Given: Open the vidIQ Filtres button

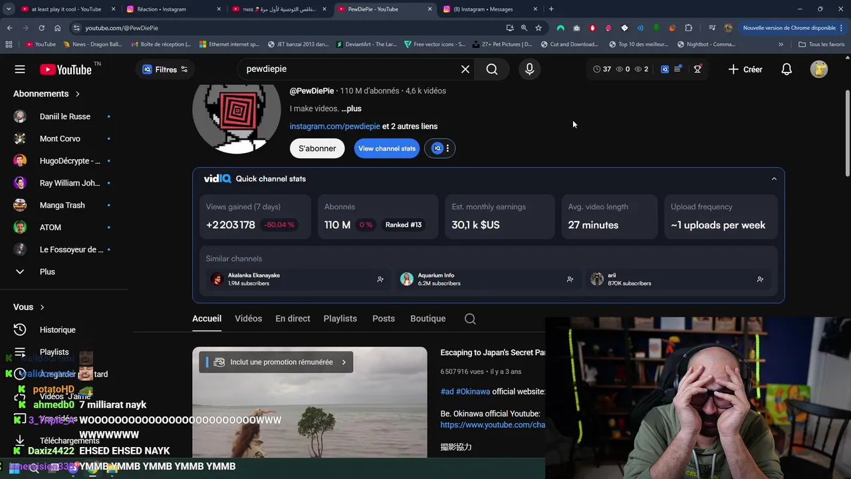Looking at the screenshot, I should tap(165, 69).
